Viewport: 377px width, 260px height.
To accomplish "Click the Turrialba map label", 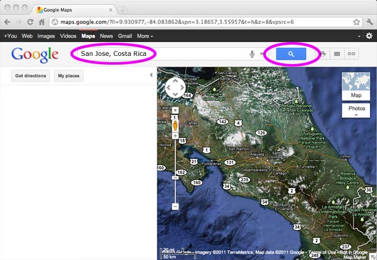I will [x=307, y=166].
